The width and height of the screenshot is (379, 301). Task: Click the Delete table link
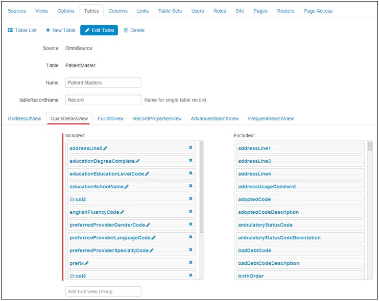[x=134, y=30]
